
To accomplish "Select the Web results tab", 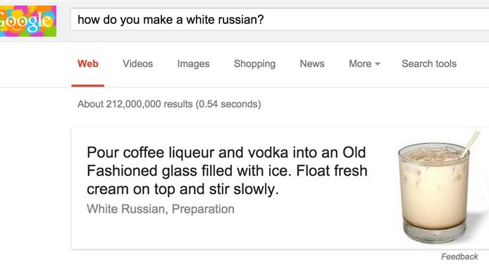I will [88, 63].
